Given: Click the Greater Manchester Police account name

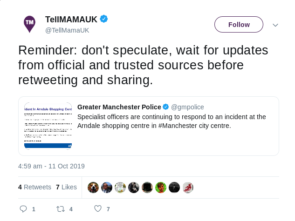Looking at the screenshot, I should point(119,107).
